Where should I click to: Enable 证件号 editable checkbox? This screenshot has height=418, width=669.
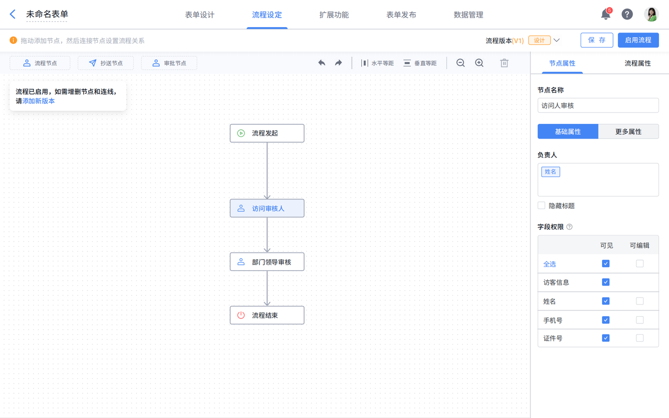[640, 338]
